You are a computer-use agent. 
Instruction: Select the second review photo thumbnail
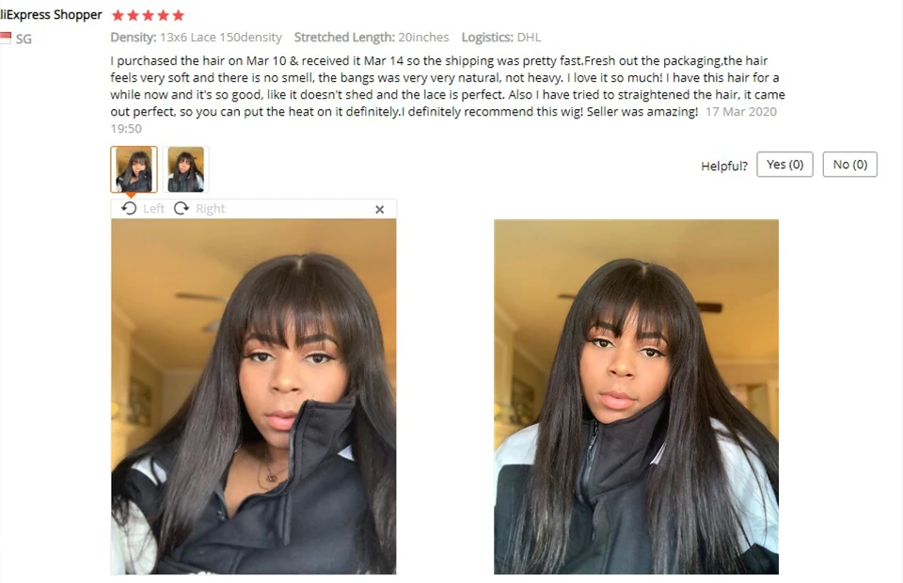pyautogui.click(x=185, y=169)
